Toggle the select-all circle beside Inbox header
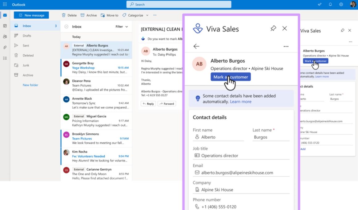Viewport: 358px width, 210px height. point(66,27)
